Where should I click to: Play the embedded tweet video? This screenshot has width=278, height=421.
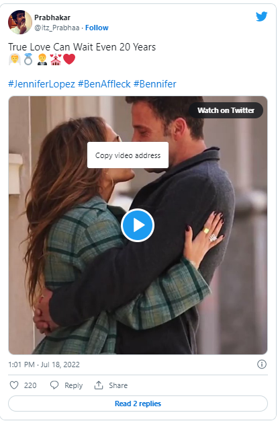click(x=138, y=225)
